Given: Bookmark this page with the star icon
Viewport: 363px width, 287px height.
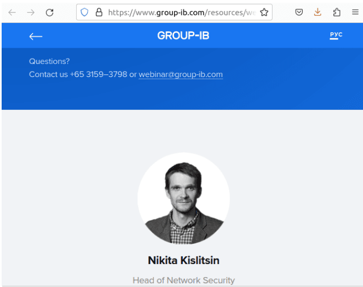Looking at the screenshot, I should (264, 12).
